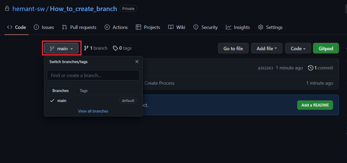
Task: Go to the Pull requests tab
Action: (x=79, y=27)
